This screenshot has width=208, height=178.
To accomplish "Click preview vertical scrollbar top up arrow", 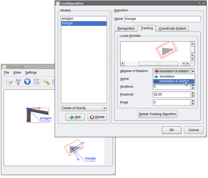I will 192,44.
